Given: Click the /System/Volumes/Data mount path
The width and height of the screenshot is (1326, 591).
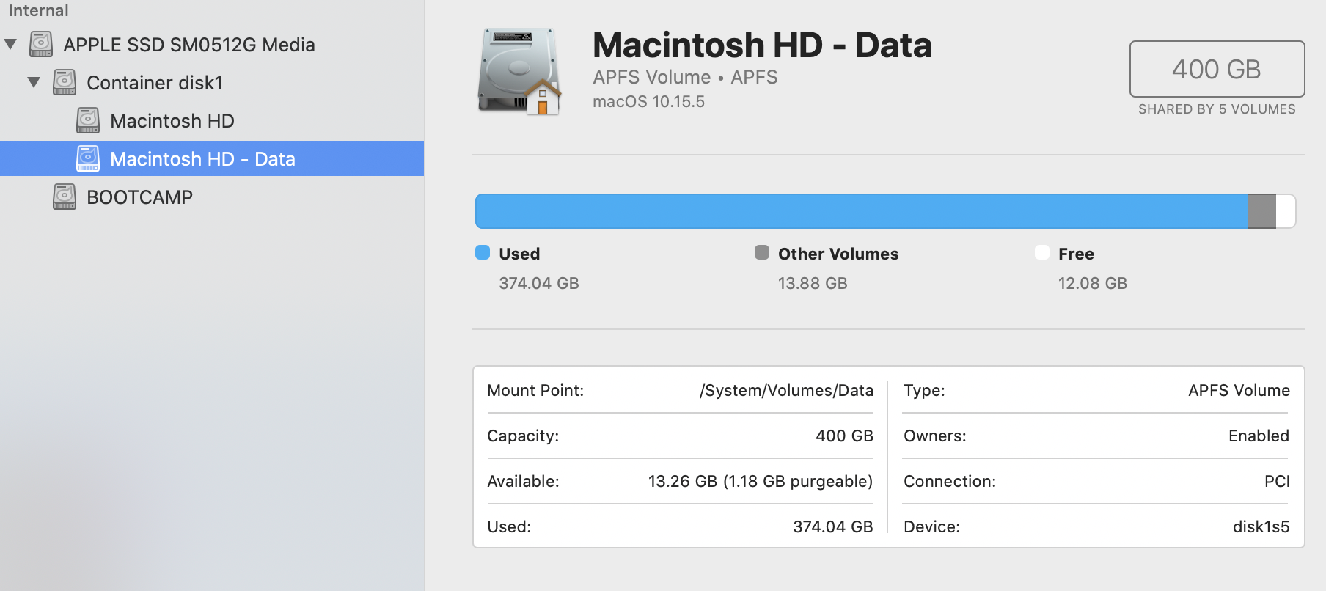Looking at the screenshot, I should coord(786,390).
